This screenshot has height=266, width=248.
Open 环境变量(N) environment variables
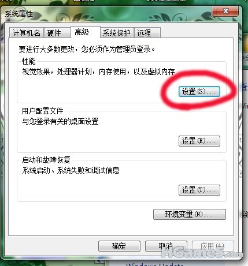190,214
